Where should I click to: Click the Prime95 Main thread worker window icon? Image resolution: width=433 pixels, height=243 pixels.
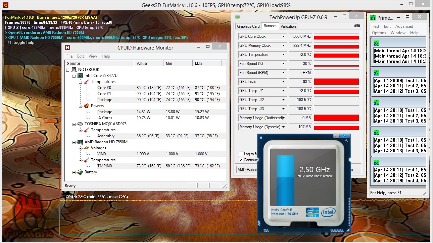click(376, 43)
